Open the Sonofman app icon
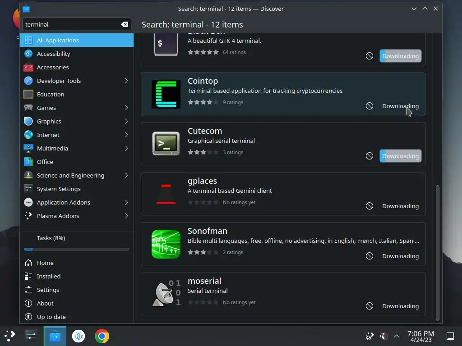The image size is (462, 346). click(166, 244)
